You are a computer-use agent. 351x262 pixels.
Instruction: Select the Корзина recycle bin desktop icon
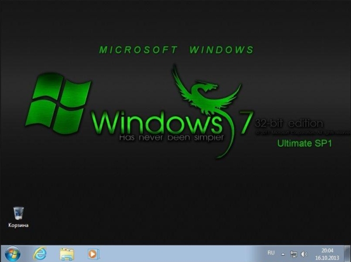point(18,213)
